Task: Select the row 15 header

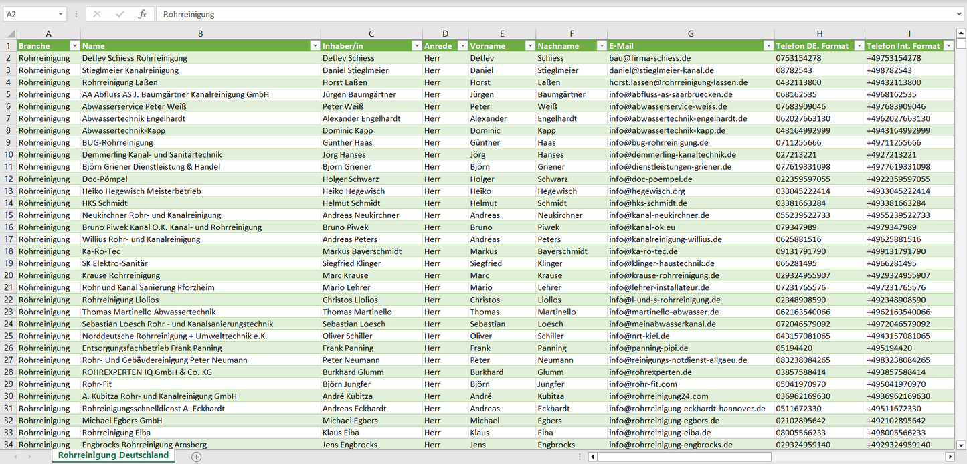Action: coord(9,215)
